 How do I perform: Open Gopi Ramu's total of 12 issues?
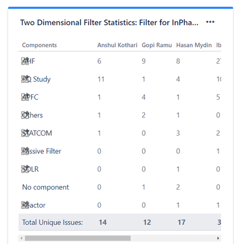pyautogui.click(x=147, y=223)
